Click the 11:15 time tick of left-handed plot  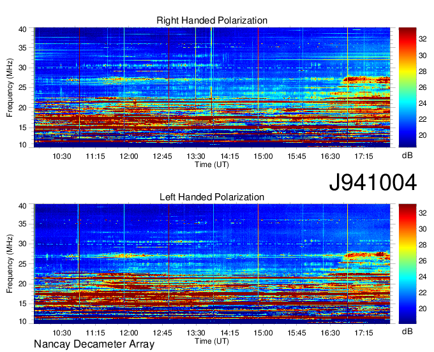[x=95, y=333]
